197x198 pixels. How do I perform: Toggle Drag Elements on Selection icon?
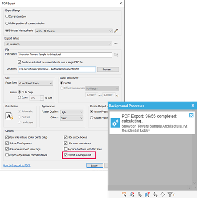[x=155, y=194]
